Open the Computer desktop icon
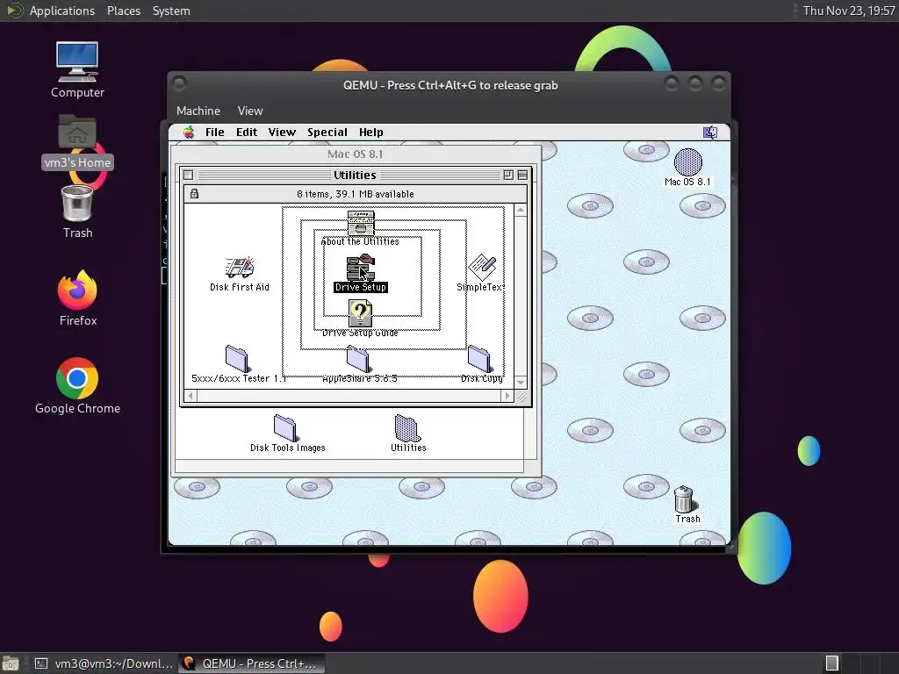The image size is (899, 674). coord(77,62)
